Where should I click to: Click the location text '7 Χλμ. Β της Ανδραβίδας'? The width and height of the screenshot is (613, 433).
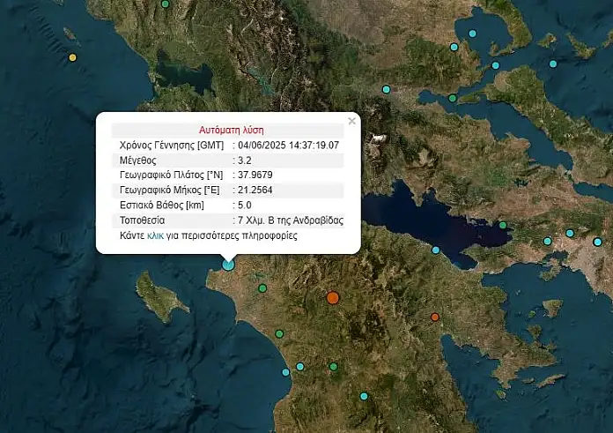click(291, 220)
